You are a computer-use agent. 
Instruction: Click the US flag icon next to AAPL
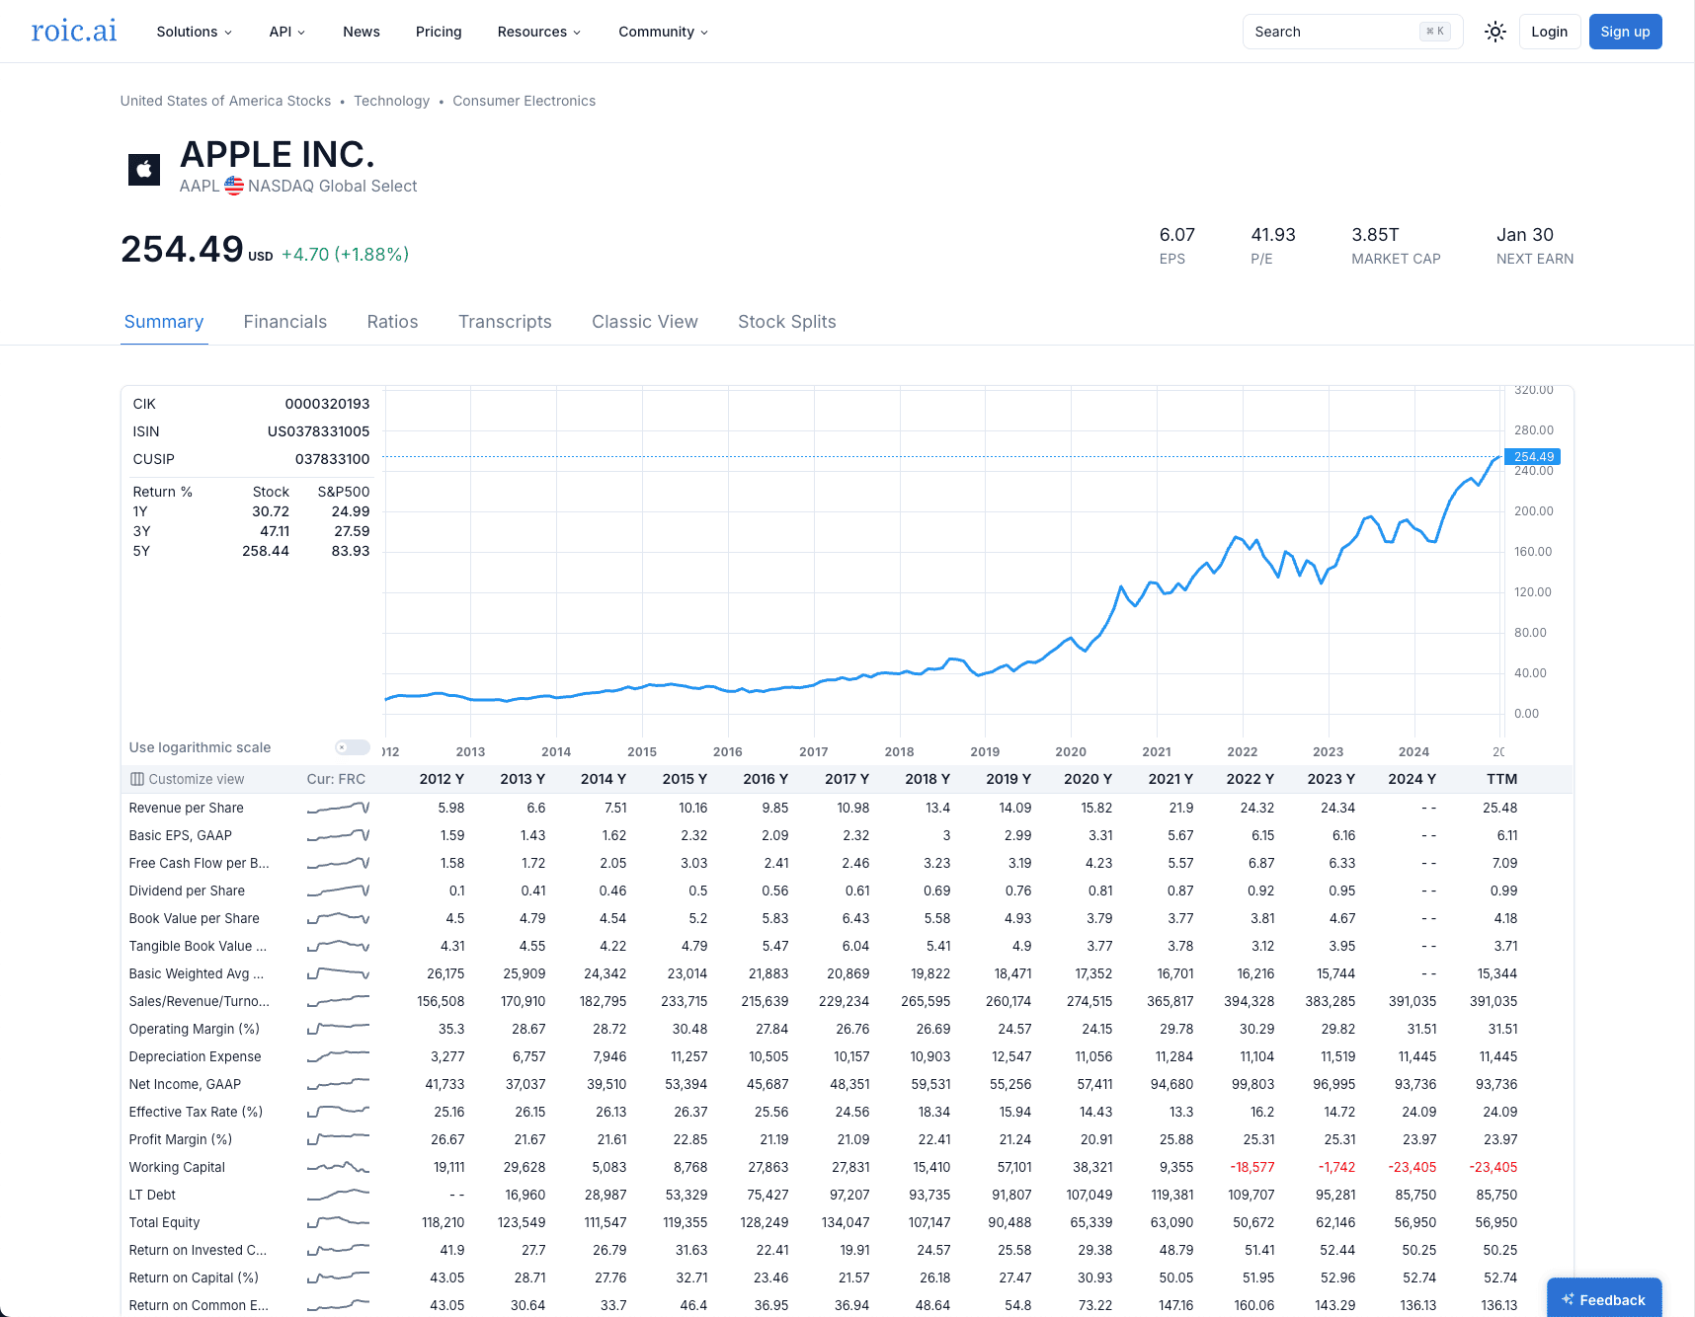click(x=234, y=186)
